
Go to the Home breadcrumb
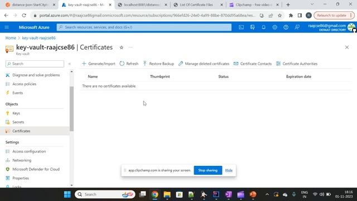click(x=11, y=38)
